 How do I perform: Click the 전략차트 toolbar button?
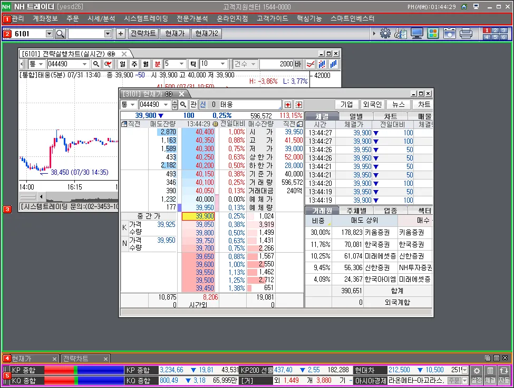(143, 33)
